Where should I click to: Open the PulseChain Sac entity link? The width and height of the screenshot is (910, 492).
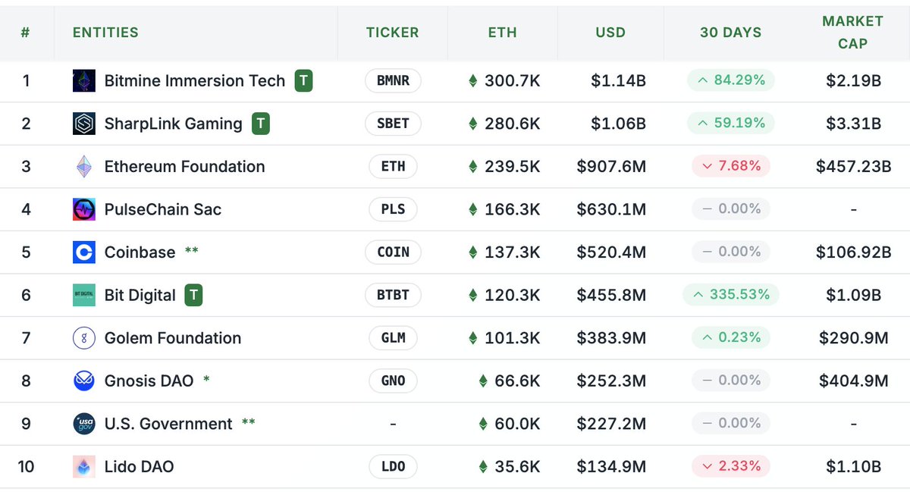coord(163,209)
